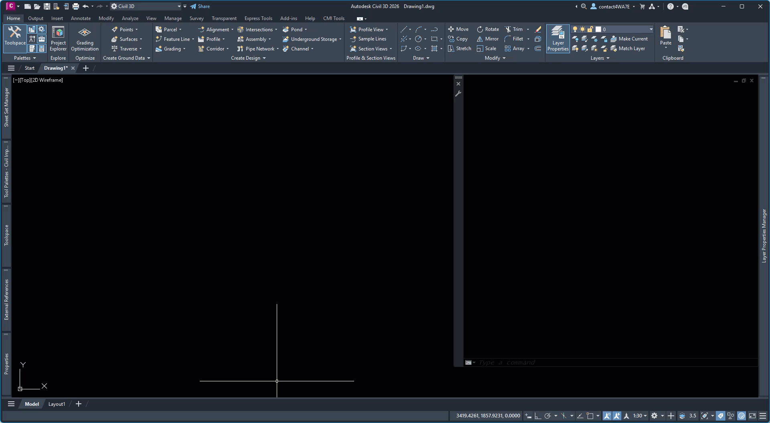Add a new drawing tab with plus
This screenshot has height=423, width=770.
click(85, 68)
